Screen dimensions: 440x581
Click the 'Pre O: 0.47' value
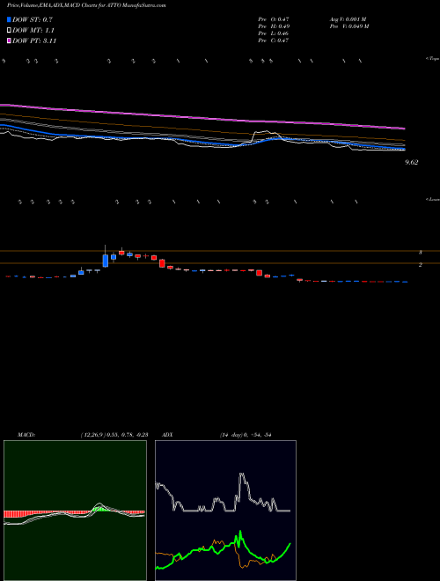(274, 18)
